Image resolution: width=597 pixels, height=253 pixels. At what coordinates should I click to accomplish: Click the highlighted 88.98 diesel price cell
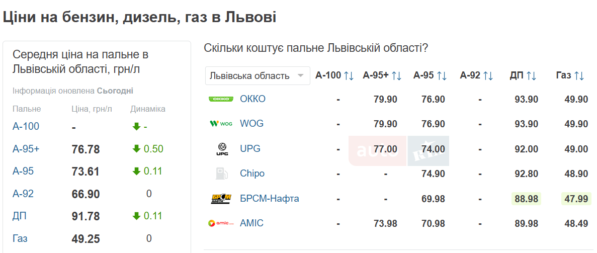tap(527, 199)
